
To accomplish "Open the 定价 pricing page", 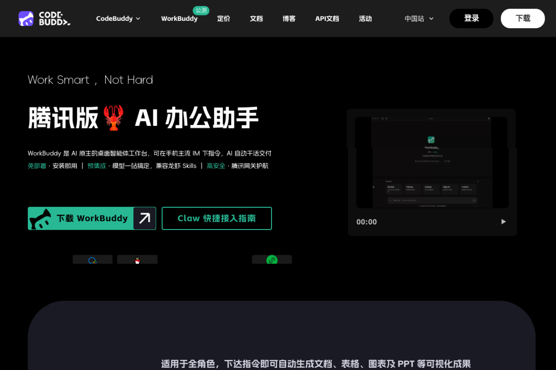I will (x=224, y=19).
